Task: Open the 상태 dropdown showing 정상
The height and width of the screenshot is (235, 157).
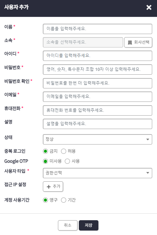Action: click(x=97, y=139)
